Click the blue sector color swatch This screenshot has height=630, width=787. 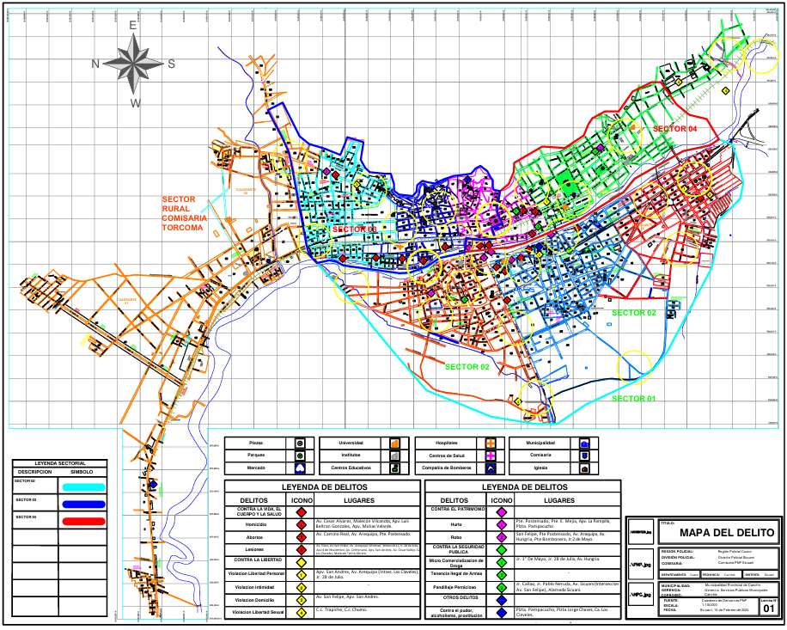[82, 504]
